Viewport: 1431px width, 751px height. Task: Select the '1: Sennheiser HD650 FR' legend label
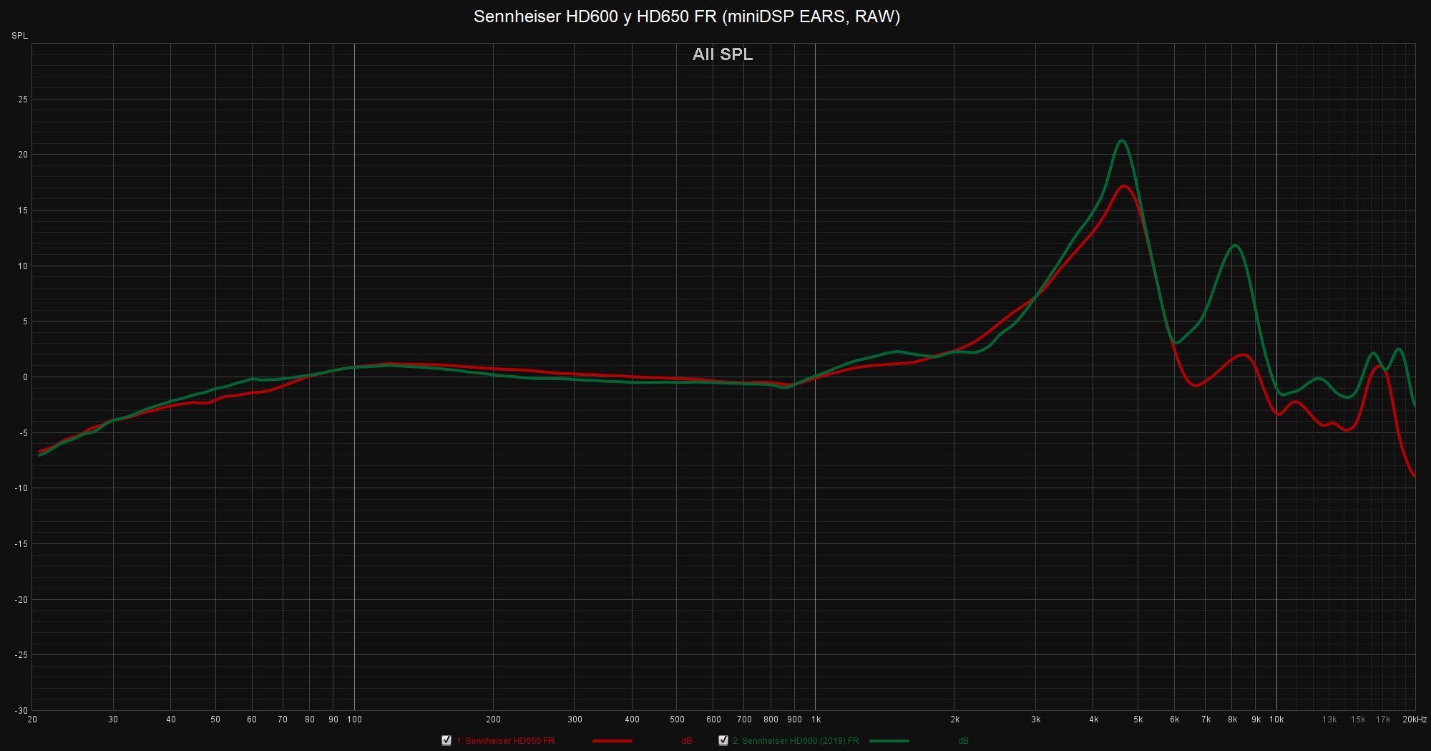(x=505, y=741)
